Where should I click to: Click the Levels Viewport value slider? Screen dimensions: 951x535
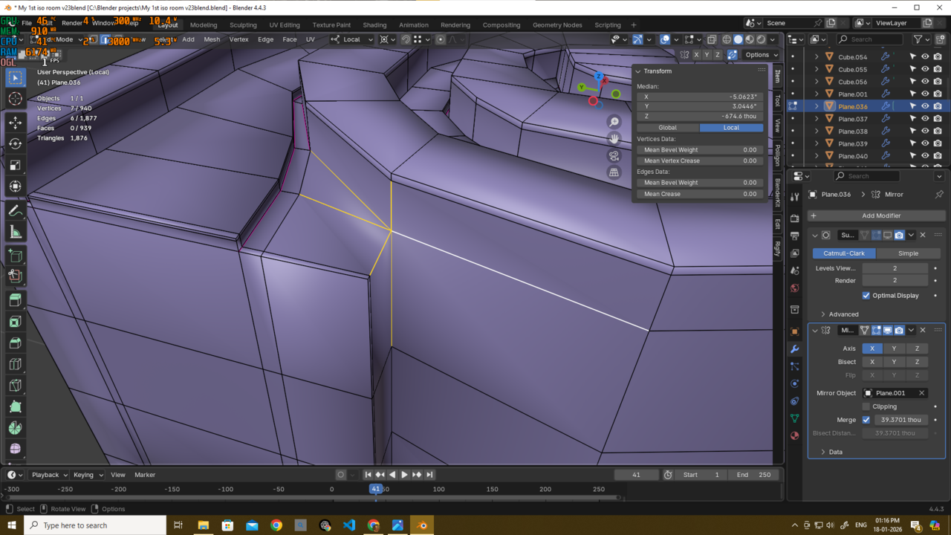pyautogui.click(x=895, y=268)
